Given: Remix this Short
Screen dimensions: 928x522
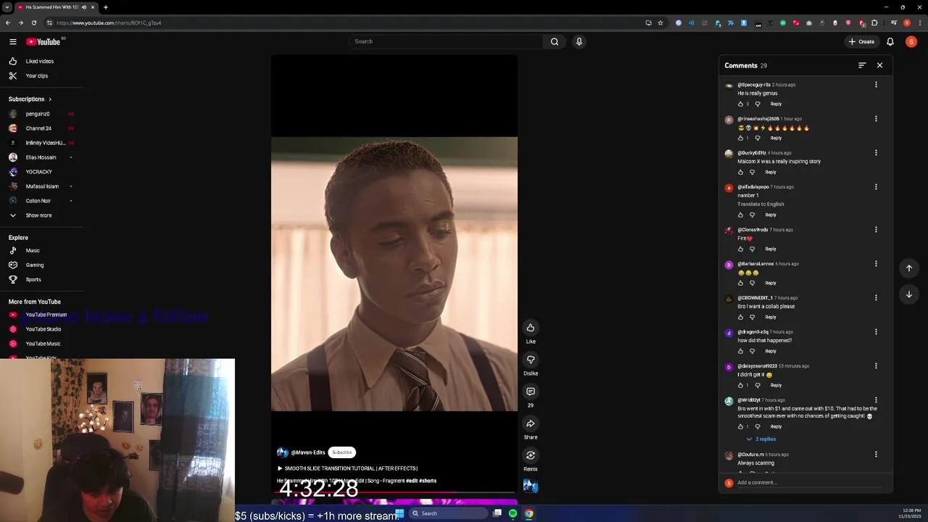Looking at the screenshot, I should tap(531, 455).
